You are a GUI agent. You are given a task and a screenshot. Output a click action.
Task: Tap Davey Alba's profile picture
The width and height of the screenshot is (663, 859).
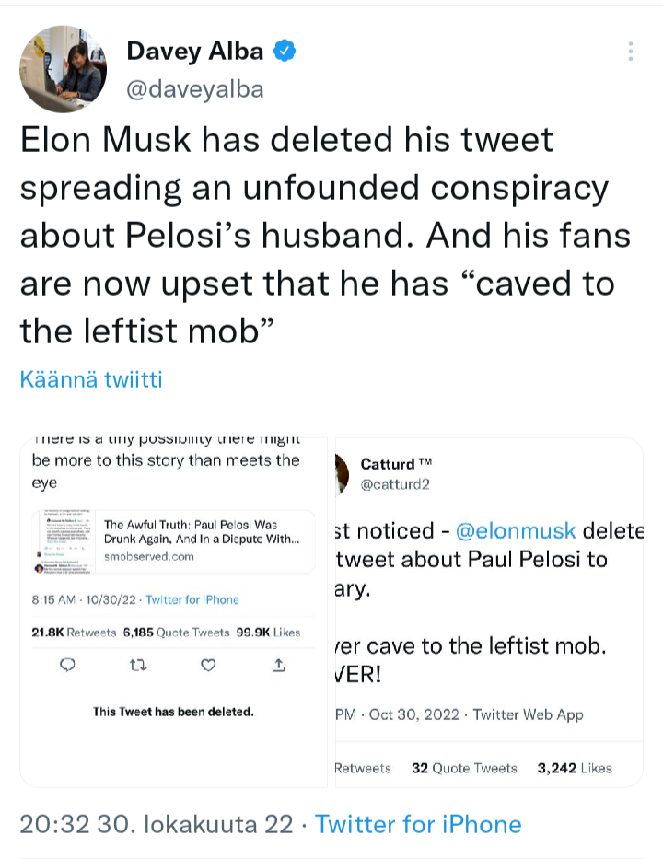click(x=63, y=69)
